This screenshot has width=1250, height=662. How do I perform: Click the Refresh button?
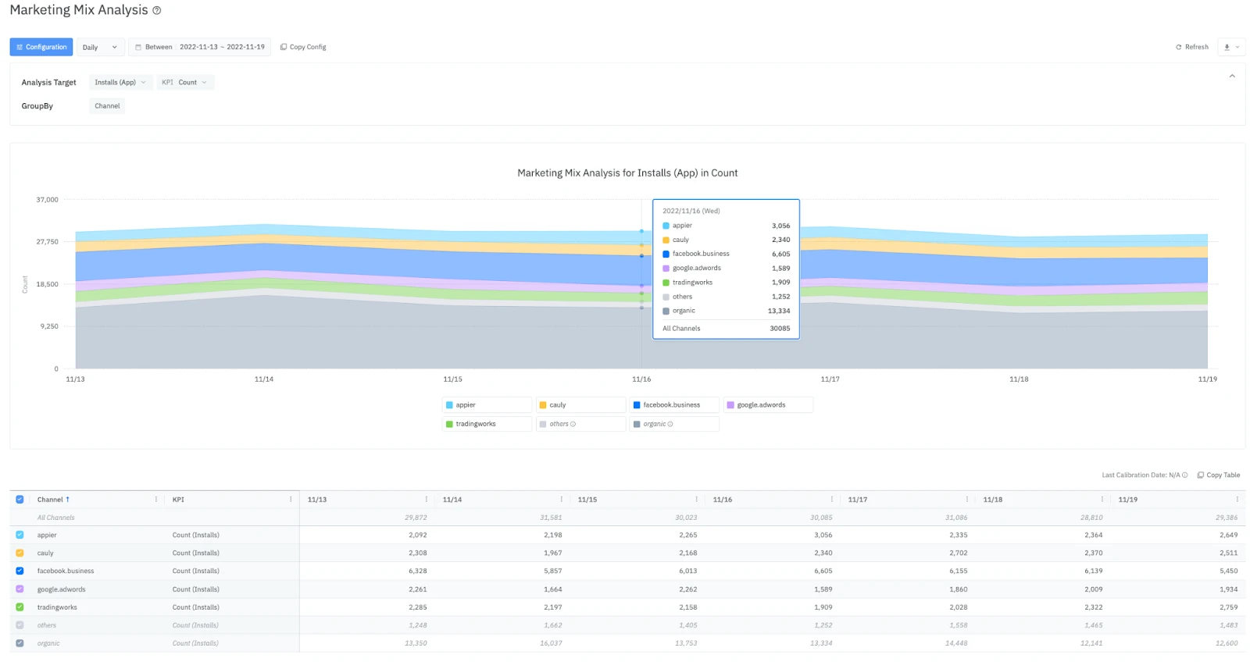click(1192, 47)
